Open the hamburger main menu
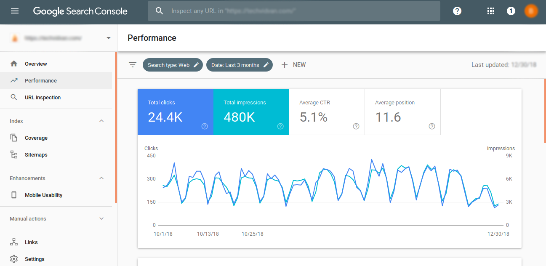The image size is (546, 266). click(15, 11)
